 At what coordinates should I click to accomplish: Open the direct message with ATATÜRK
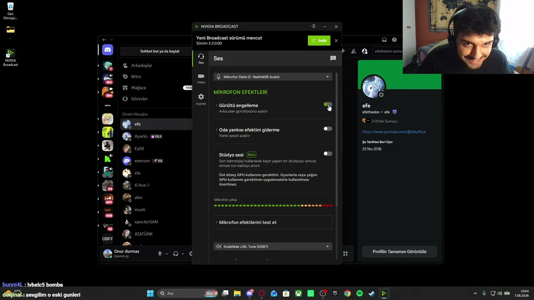click(x=156, y=234)
